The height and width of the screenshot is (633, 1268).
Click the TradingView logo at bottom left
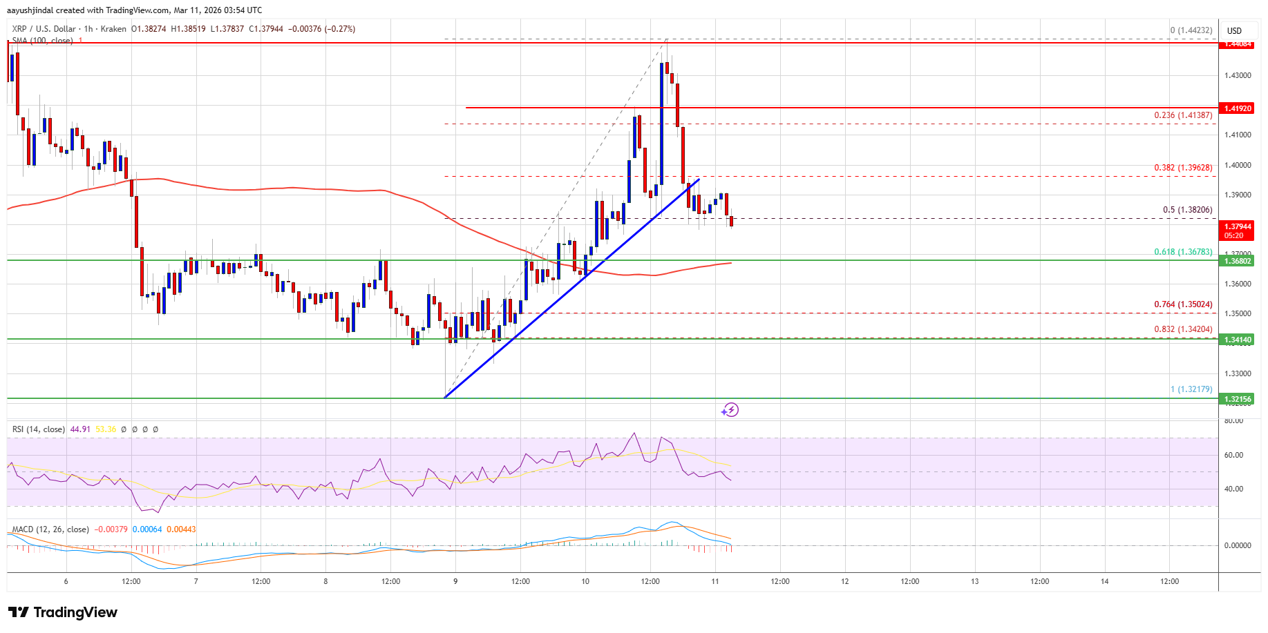(x=63, y=612)
